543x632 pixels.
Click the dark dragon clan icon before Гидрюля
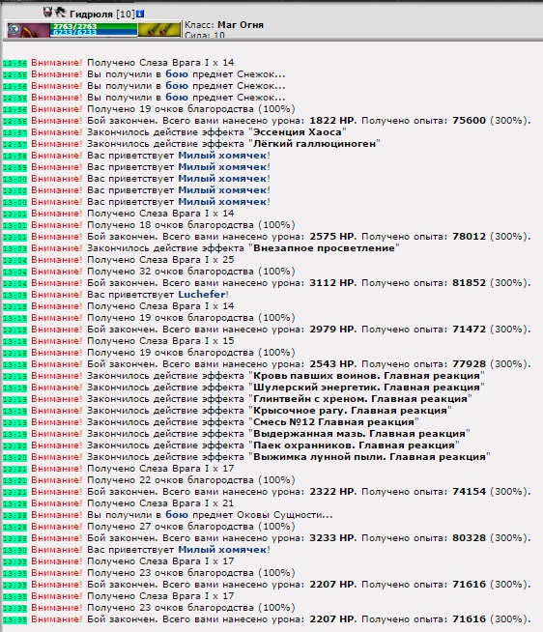click(60, 13)
